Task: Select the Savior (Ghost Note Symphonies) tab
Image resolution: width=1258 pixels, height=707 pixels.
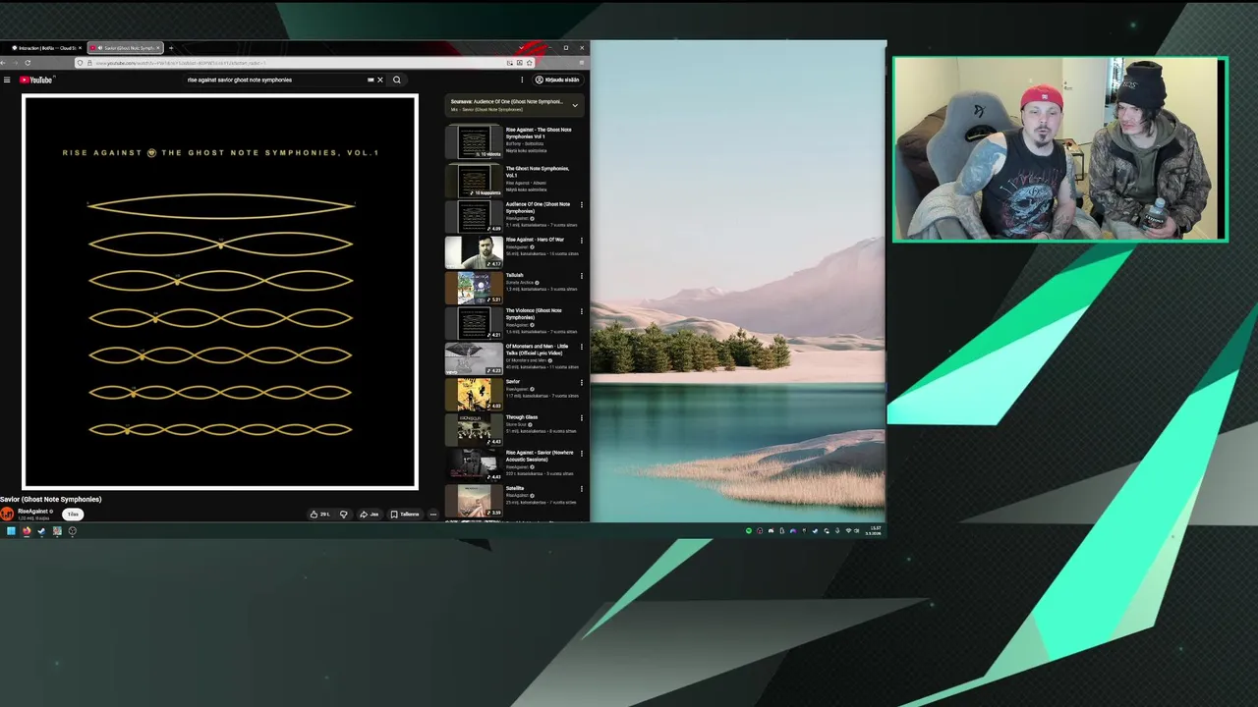Action: [125, 48]
